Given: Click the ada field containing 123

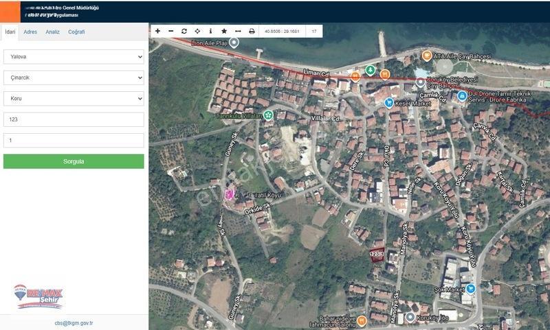Looking at the screenshot, I should pyautogui.click(x=74, y=119).
